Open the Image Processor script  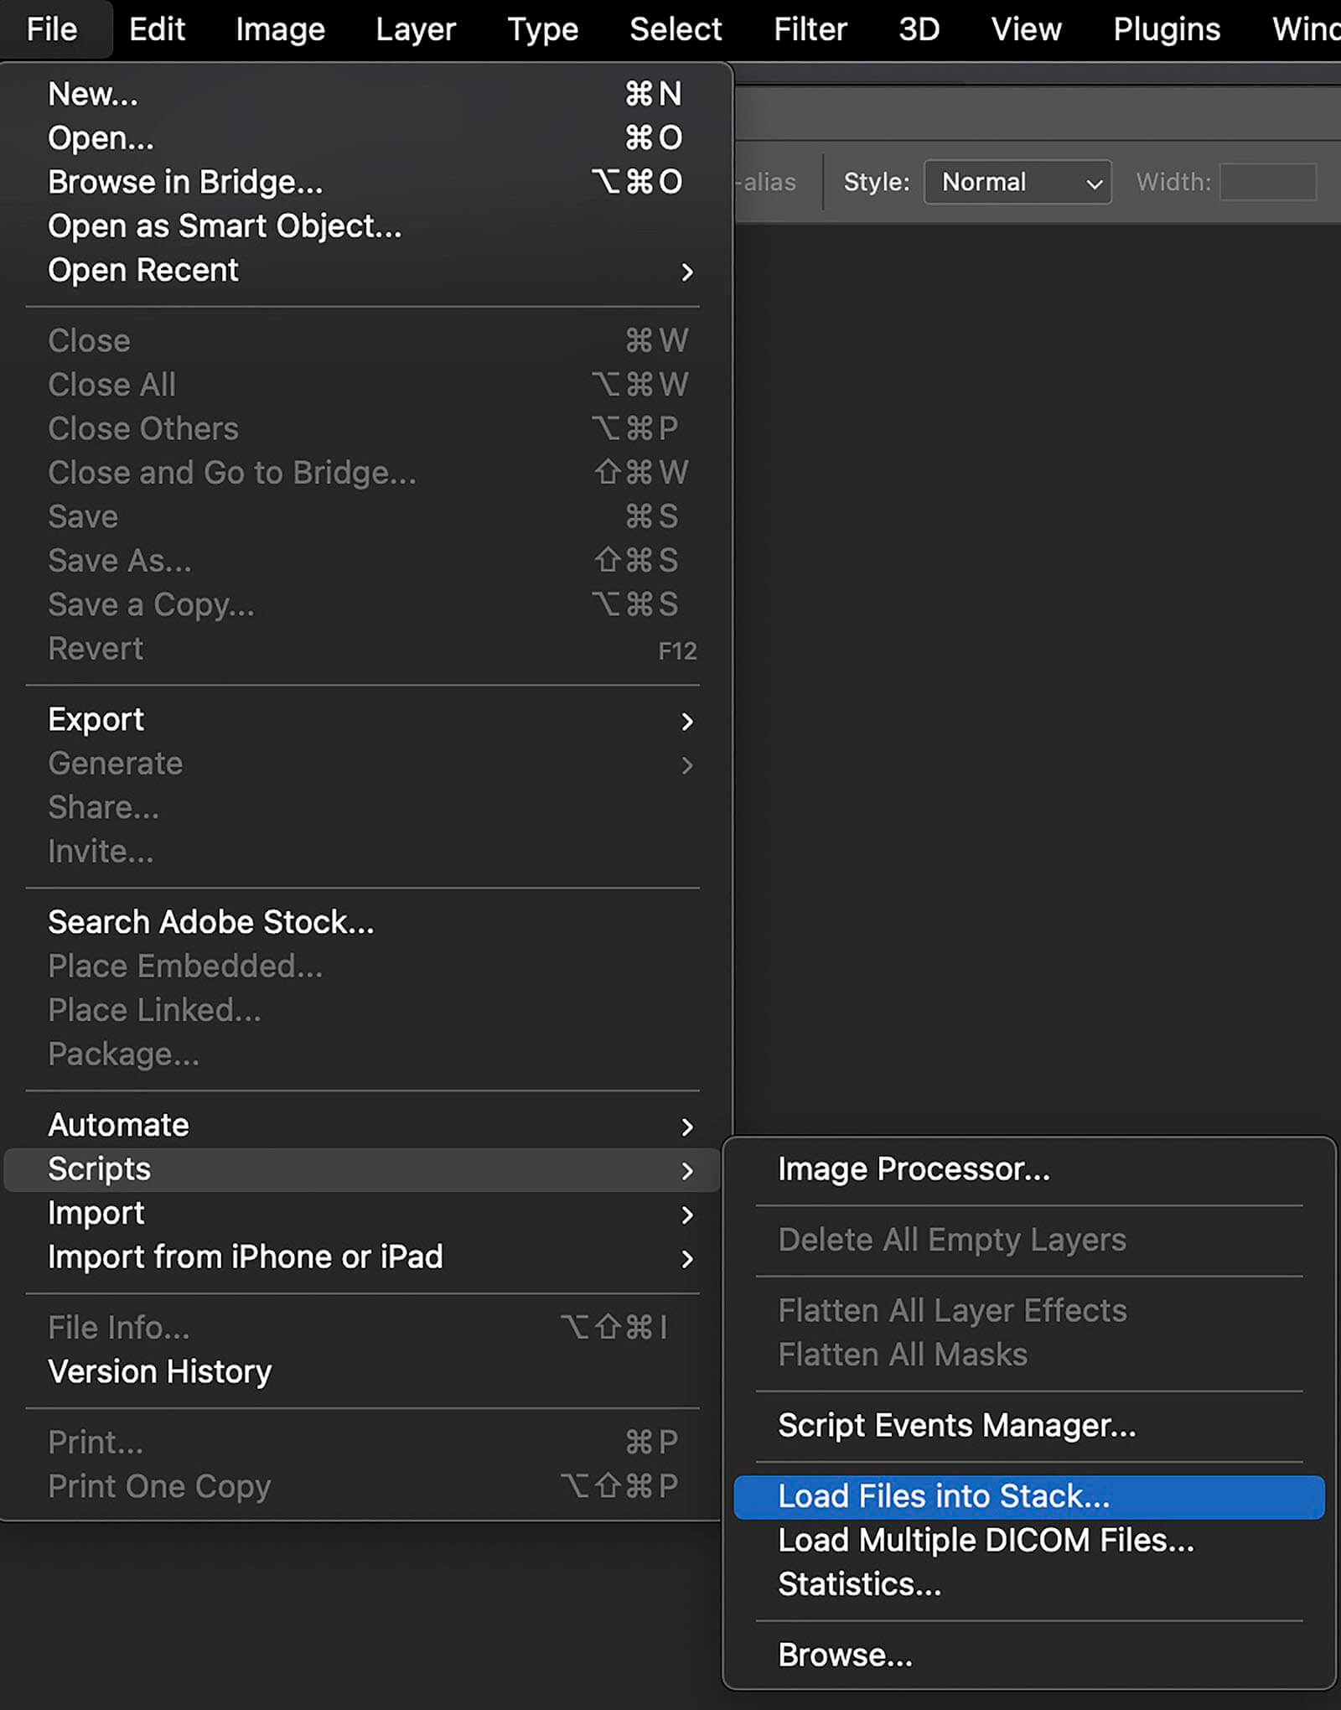[914, 1169]
